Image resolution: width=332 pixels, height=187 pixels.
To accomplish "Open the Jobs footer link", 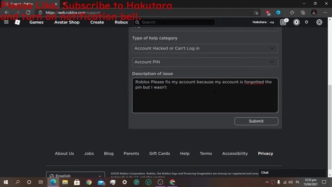I will [x=89, y=153].
